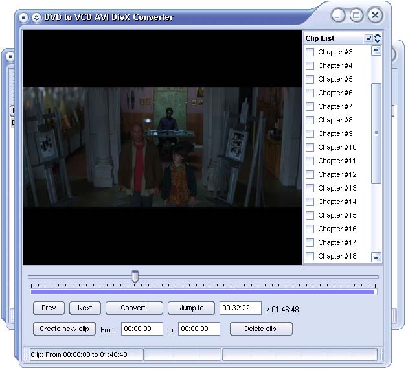The image size is (408, 370).
Task: Click the Clip List scroll down arrow
Action: [x=376, y=257]
